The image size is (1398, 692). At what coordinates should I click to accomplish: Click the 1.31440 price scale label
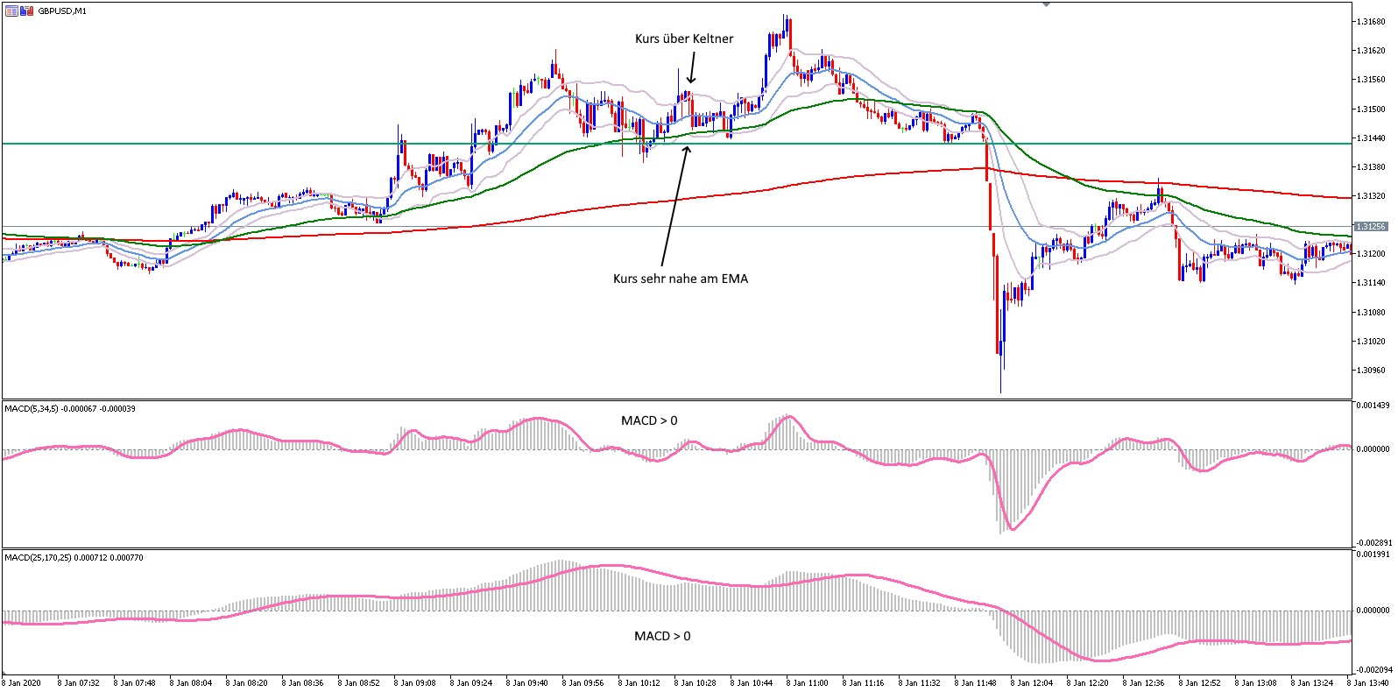1369,138
